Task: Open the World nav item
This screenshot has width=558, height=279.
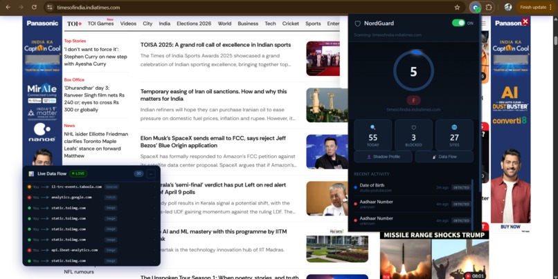Action: [x=224, y=23]
